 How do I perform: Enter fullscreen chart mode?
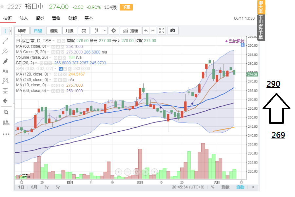point(162,31)
